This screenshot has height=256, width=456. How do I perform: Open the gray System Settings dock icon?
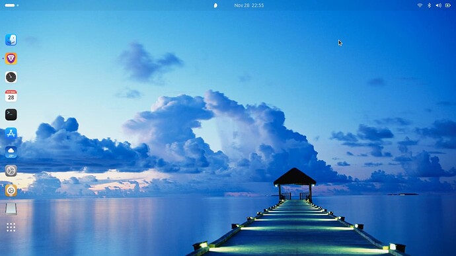point(11,171)
